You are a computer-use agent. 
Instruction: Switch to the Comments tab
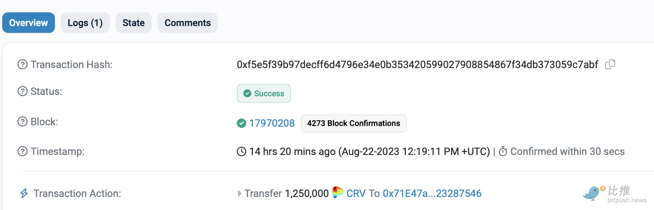pos(187,23)
